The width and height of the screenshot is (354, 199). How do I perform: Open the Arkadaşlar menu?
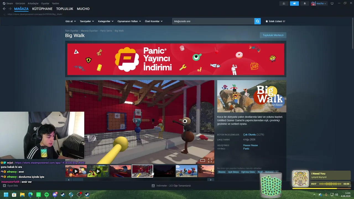click(33, 3)
